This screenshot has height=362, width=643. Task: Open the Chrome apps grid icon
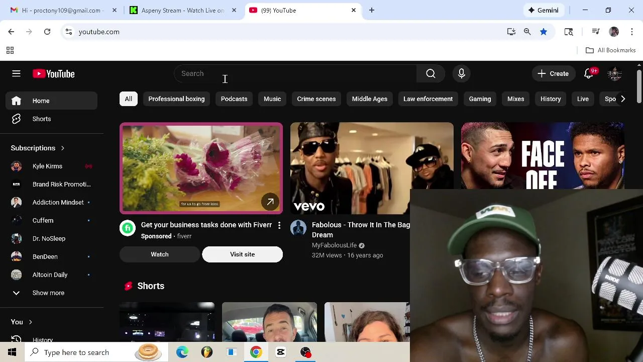10,50
